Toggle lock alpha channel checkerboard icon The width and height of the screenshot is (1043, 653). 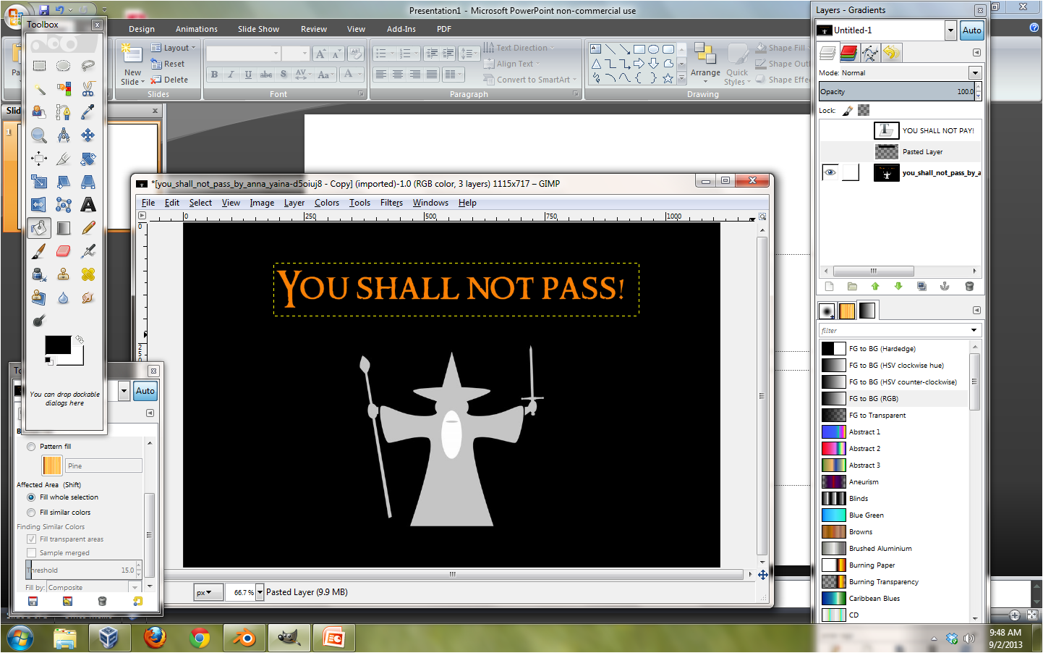(864, 111)
